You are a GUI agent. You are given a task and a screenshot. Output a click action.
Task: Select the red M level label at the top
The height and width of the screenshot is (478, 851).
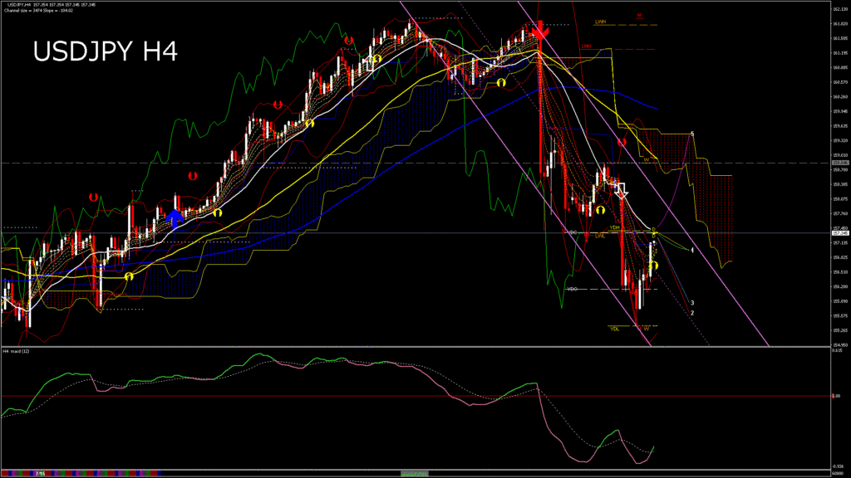pyautogui.click(x=639, y=15)
